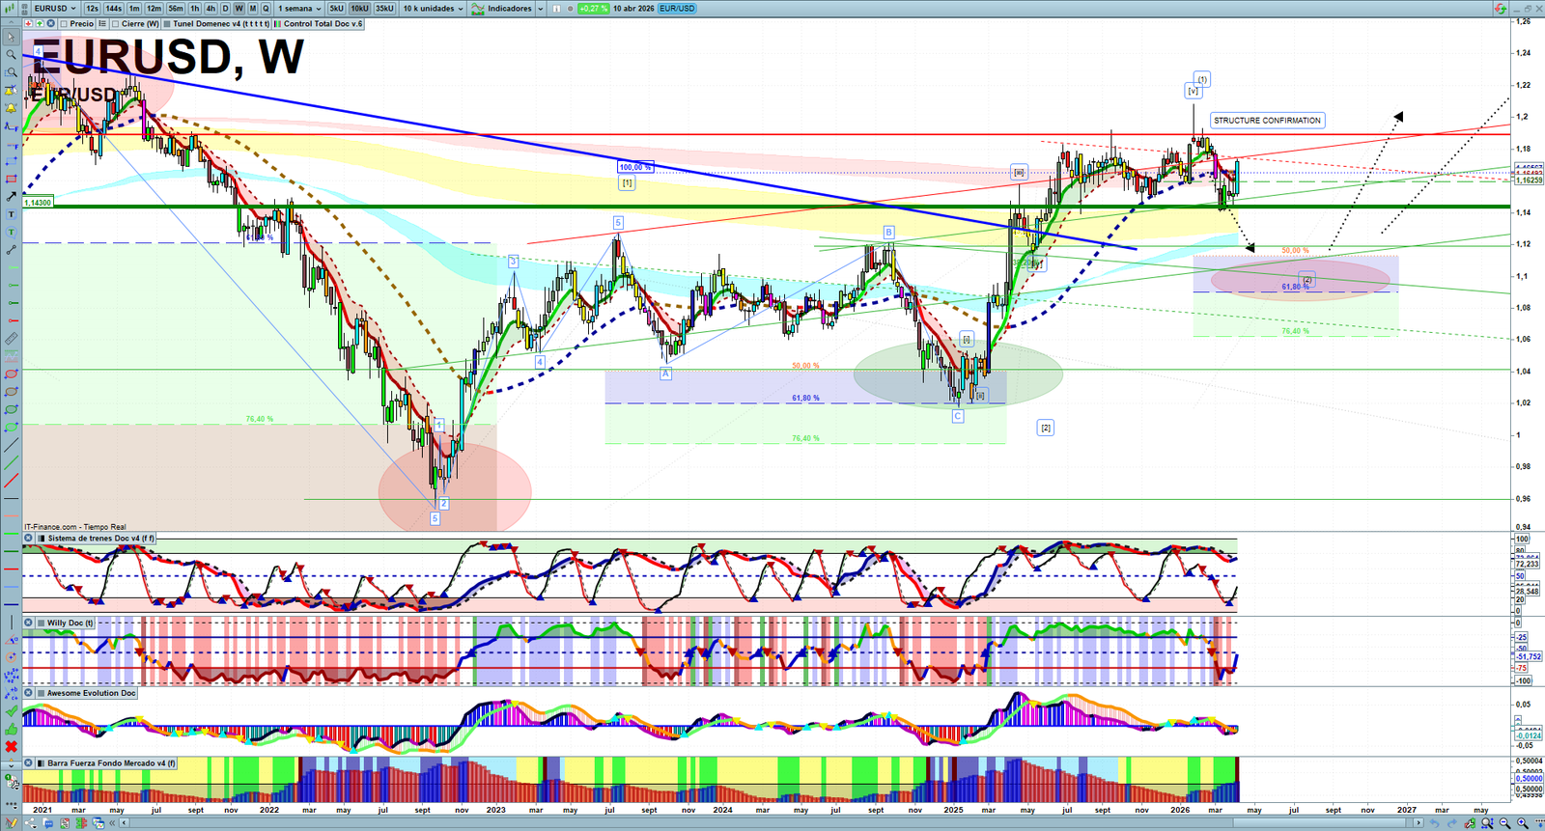Click the zoom-in magnifier at bottom right
Image resolution: width=1545 pixels, height=831 pixels.
coord(1523,823)
